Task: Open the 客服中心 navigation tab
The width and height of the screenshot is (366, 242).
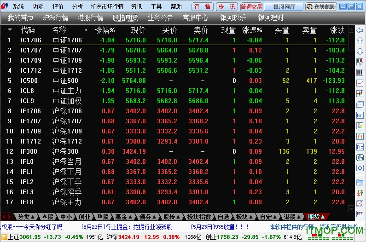Action: pyautogui.click(x=195, y=18)
